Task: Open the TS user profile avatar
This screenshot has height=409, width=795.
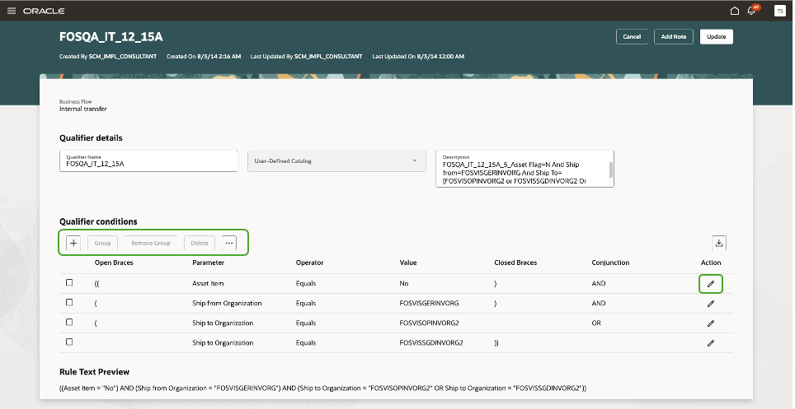Action: point(780,11)
